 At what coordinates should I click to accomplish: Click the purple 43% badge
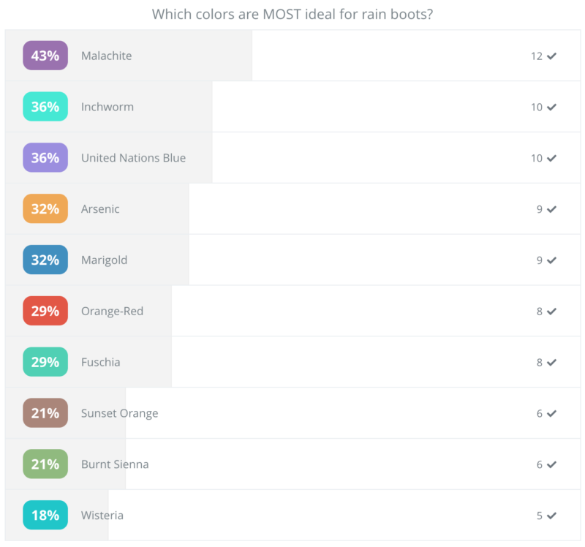(45, 56)
